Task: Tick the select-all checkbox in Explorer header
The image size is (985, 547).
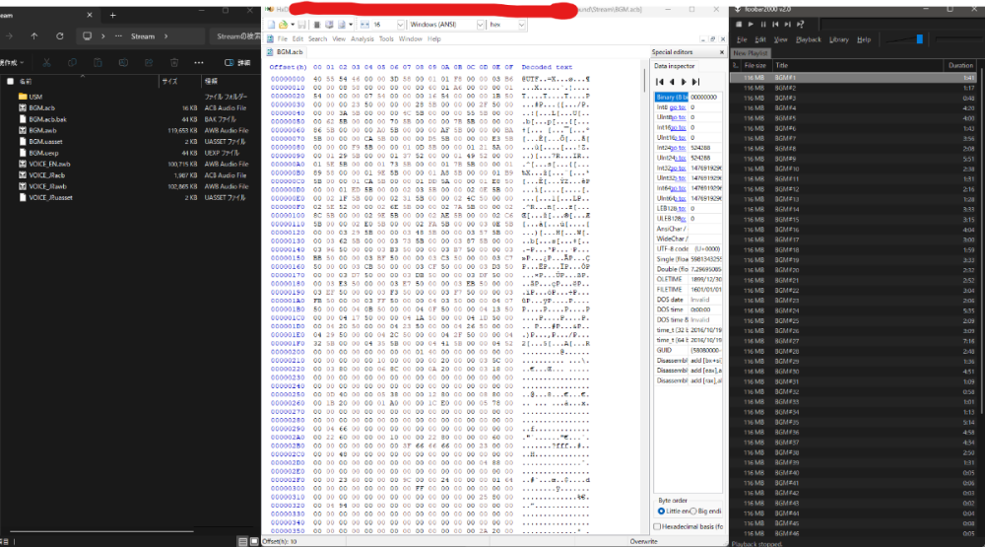Action: (x=10, y=81)
